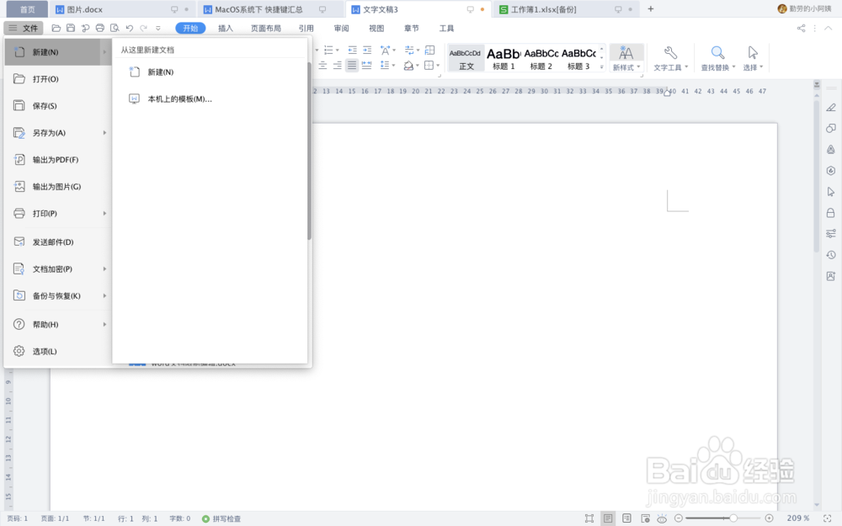Choose 发送邮件(D) menu item
The image size is (842, 526).
coord(57,242)
